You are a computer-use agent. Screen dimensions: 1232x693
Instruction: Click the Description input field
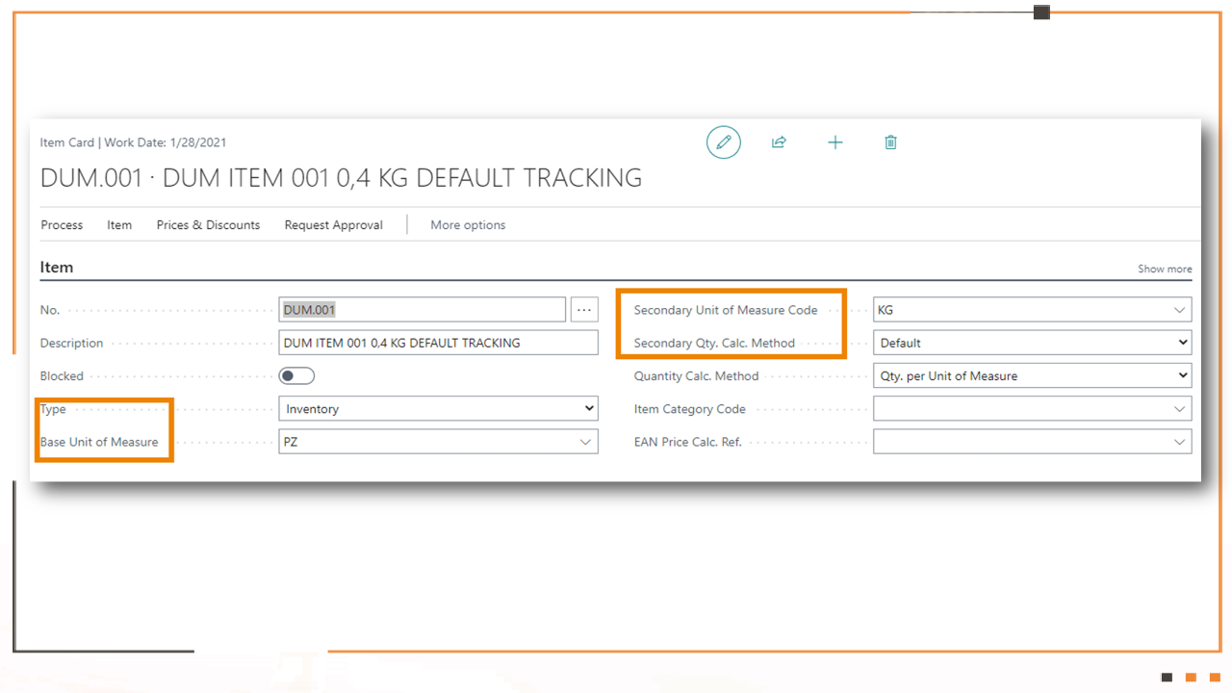coord(438,343)
